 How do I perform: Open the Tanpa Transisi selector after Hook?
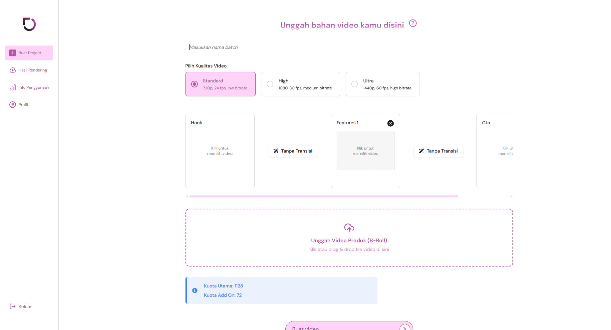(293, 151)
